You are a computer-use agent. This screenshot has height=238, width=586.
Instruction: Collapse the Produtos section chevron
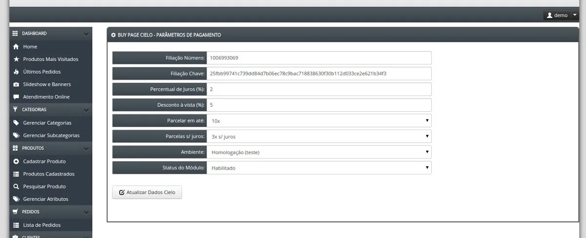pyautogui.click(x=86, y=149)
